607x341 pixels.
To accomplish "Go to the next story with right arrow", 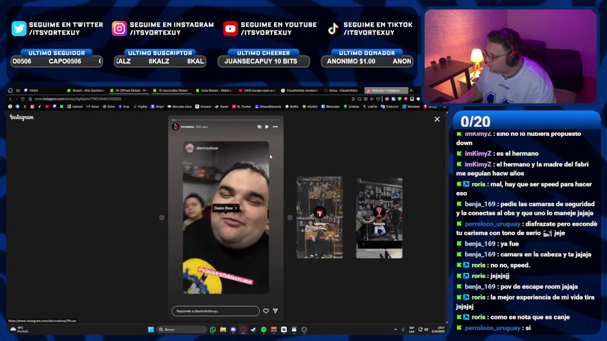I will click(290, 217).
